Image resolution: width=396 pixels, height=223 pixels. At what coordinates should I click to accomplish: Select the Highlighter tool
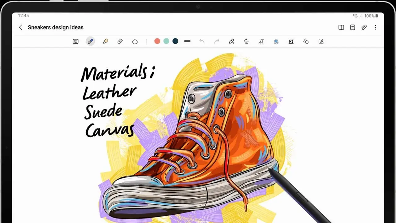(x=105, y=41)
